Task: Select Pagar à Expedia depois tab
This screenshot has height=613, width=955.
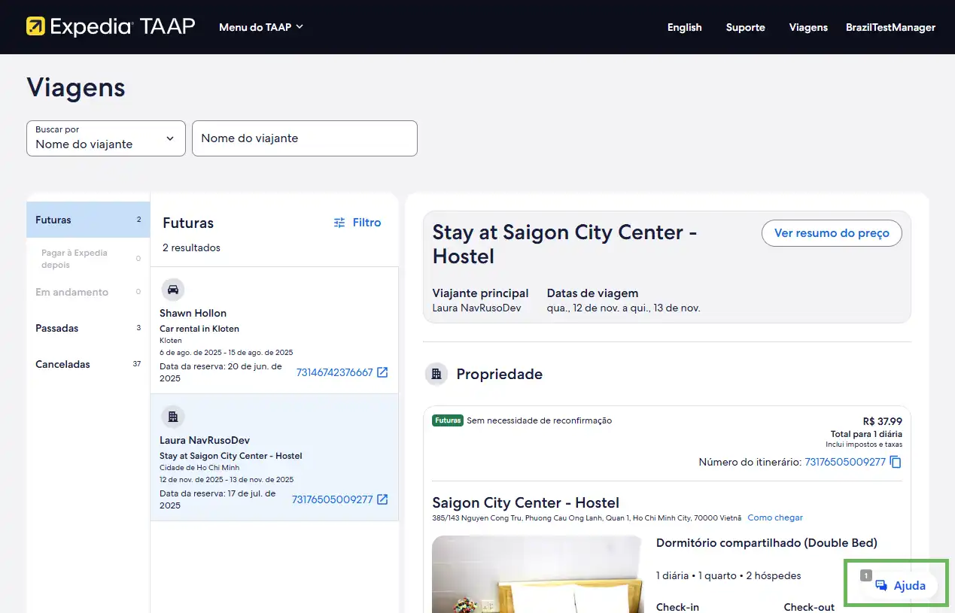Action: tap(88, 259)
